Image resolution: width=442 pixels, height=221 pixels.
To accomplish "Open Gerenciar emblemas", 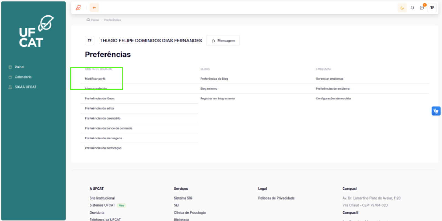I will 330,79.
